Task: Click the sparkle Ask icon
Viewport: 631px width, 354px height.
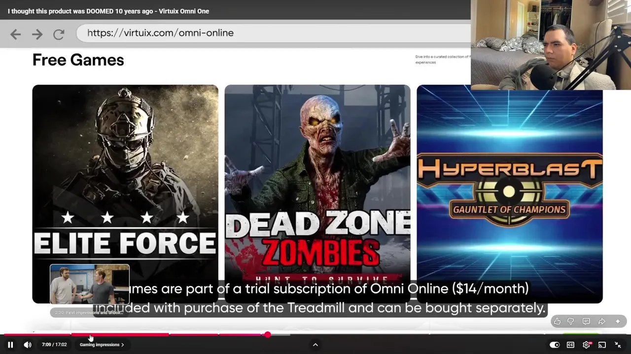Action: click(x=618, y=321)
